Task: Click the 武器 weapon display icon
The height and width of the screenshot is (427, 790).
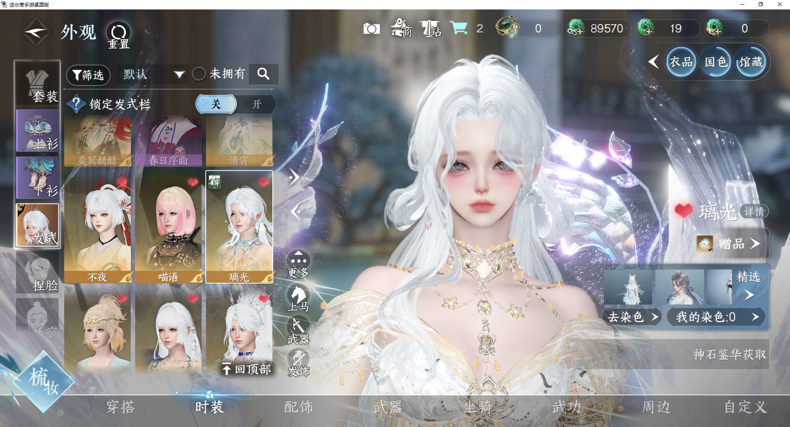Action: click(298, 331)
